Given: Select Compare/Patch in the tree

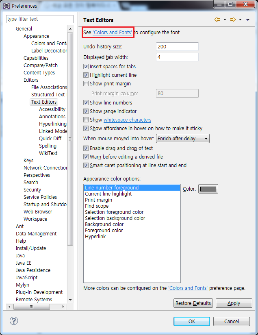Looking at the screenshot, I should click(x=41, y=65).
